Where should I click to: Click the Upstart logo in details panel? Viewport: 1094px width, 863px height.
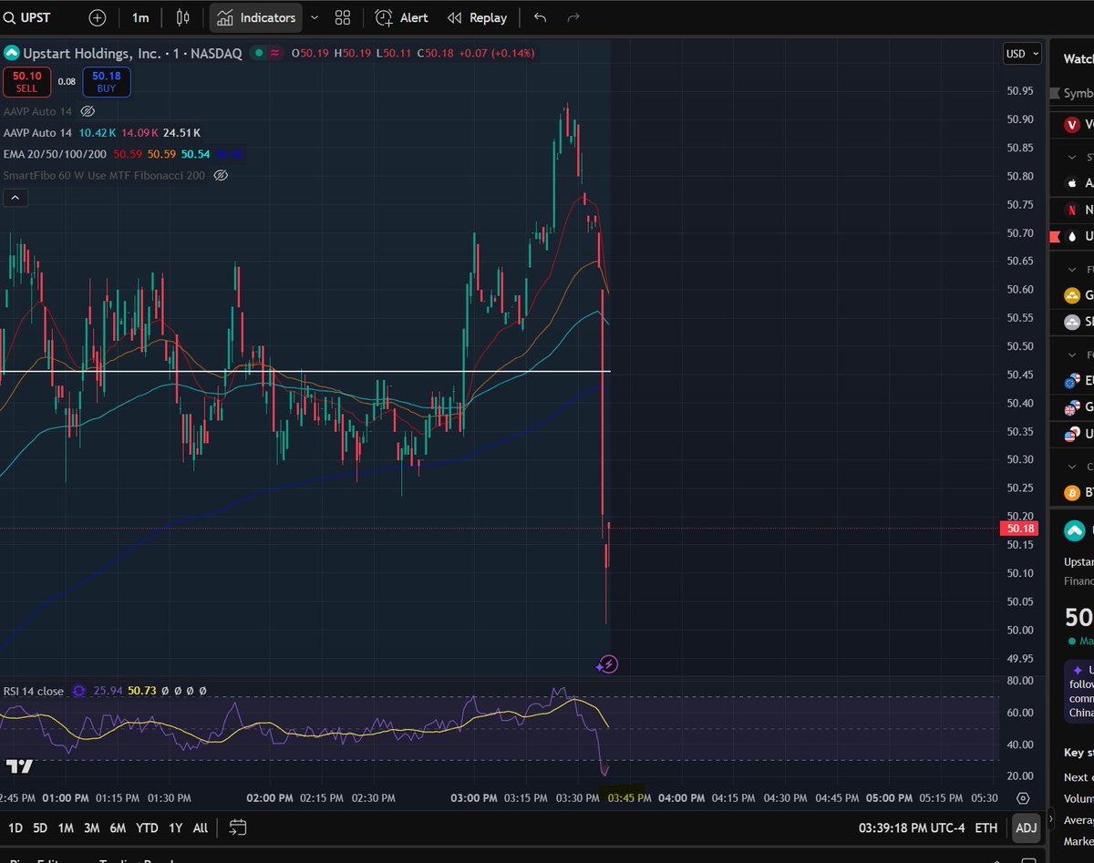(x=1075, y=532)
